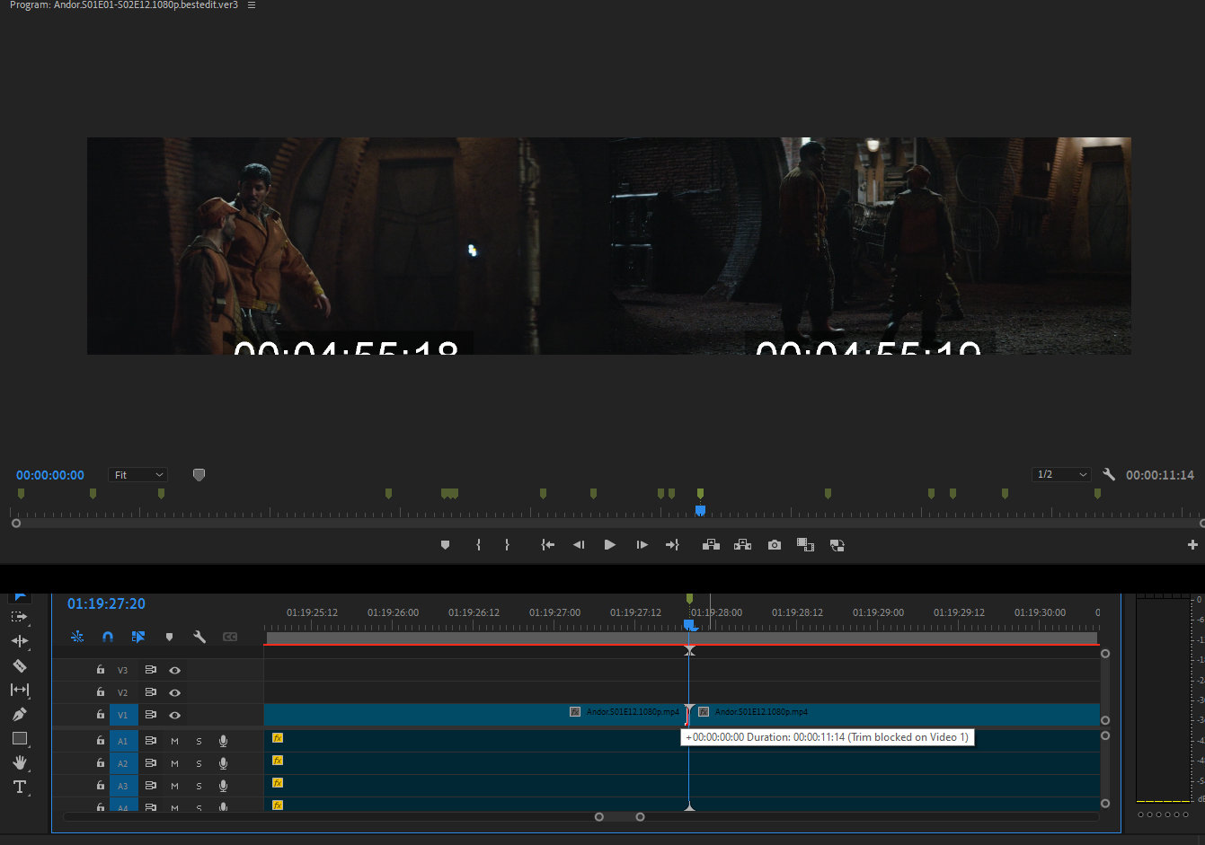
Task: Click the timeline playhead on time ruler
Action: point(689,624)
